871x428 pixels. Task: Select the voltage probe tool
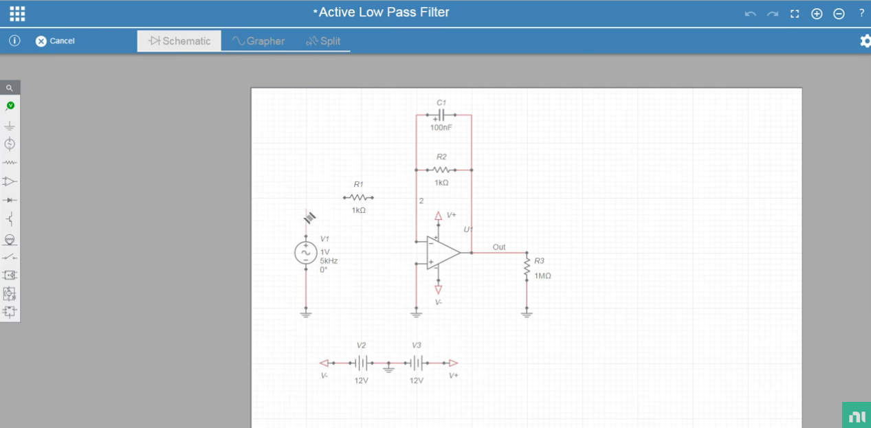10,106
